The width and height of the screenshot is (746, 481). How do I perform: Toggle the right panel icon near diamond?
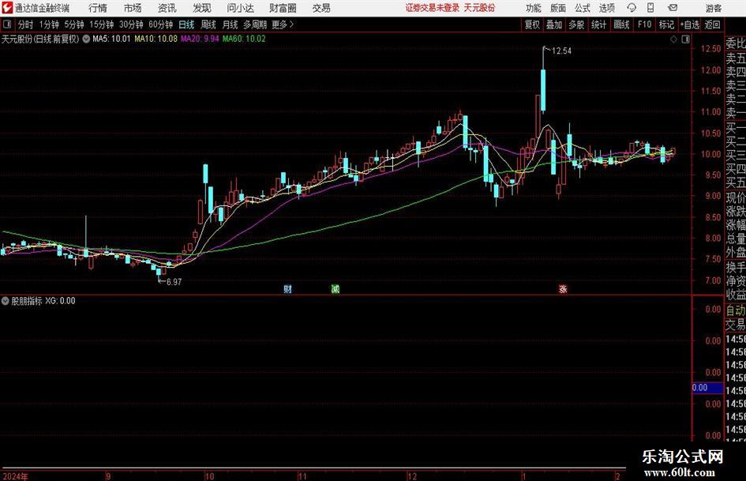point(685,39)
